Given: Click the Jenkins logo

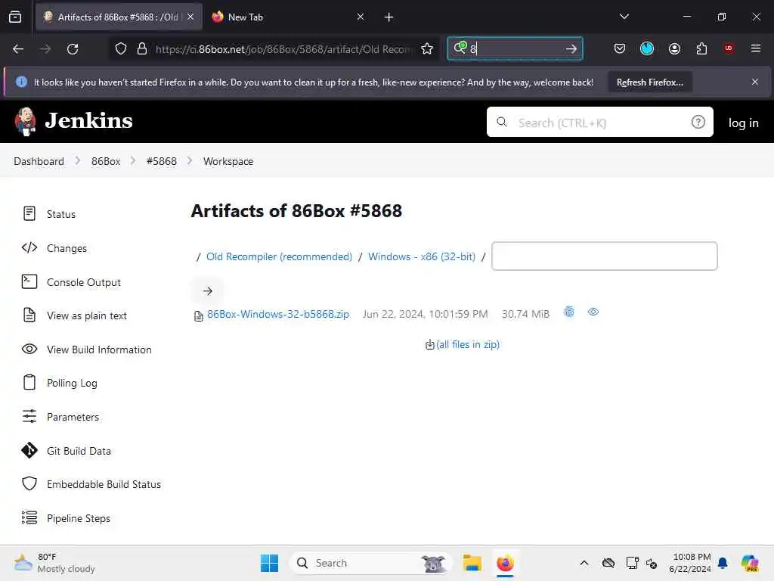Looking at the screenshot, I should pyautogui.click(x=73, y=121).
